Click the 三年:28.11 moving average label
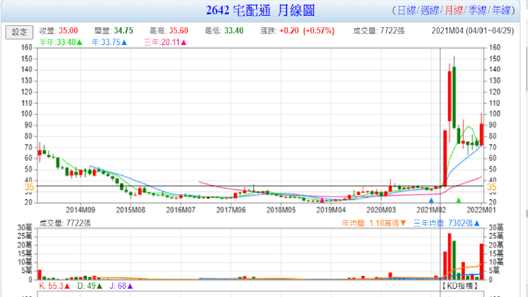 [x=165, y=42]
